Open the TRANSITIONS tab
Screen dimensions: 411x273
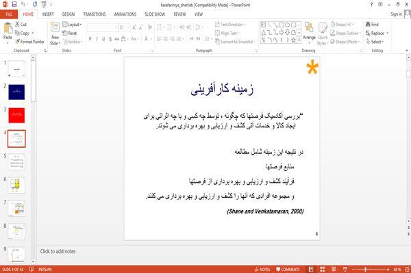pyautogui.click(x=95, y=14)
